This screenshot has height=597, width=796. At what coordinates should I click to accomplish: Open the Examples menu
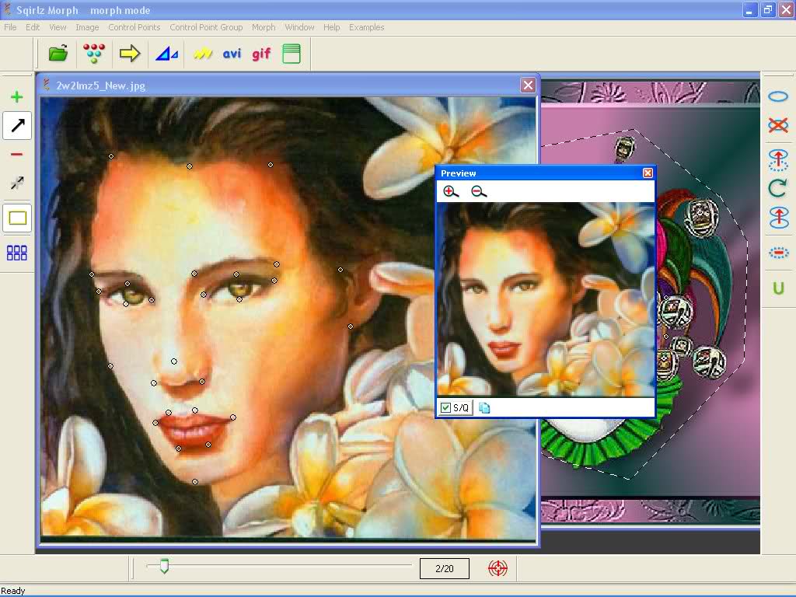pos(367,27)
